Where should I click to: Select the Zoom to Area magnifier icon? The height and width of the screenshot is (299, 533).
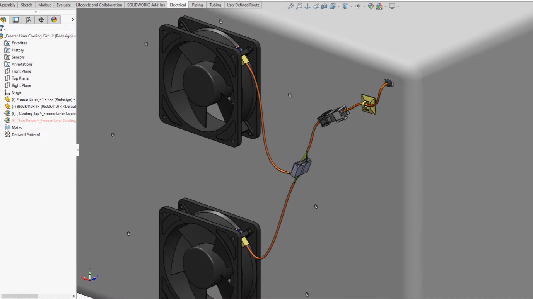coord(299,6)
